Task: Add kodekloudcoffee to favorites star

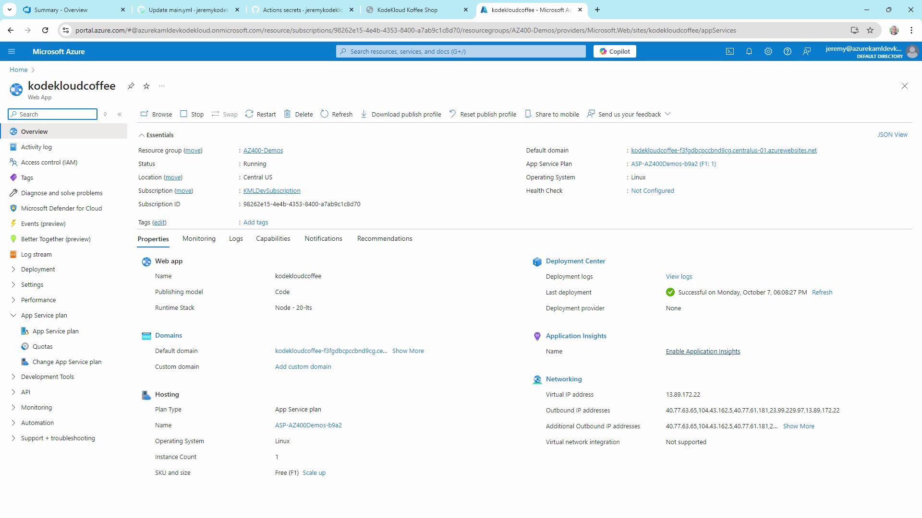Action: pos(146,86)
